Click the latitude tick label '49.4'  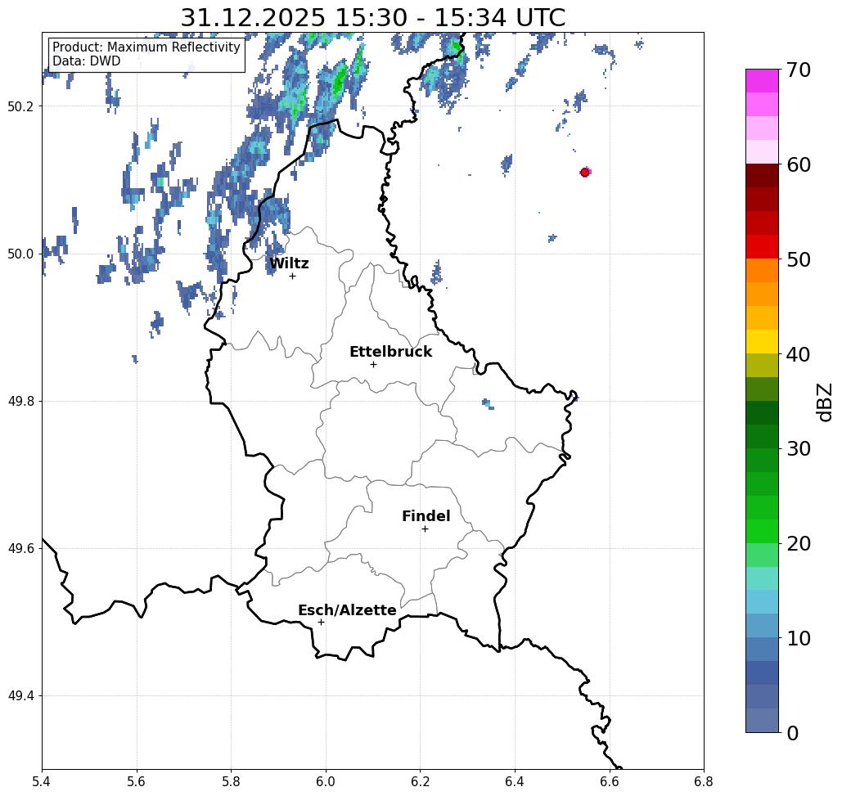tap(20, 696)
